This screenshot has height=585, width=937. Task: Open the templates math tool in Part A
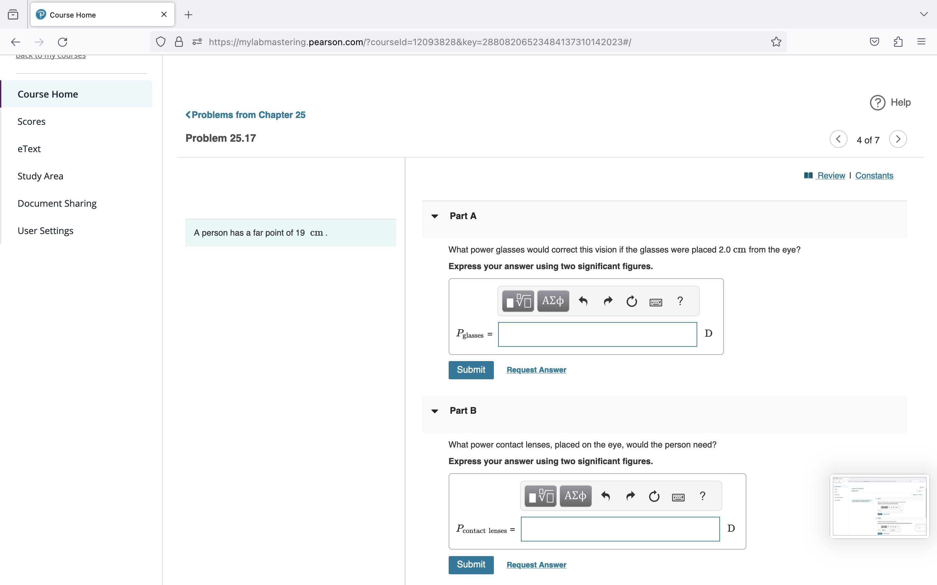click(518, 301)
